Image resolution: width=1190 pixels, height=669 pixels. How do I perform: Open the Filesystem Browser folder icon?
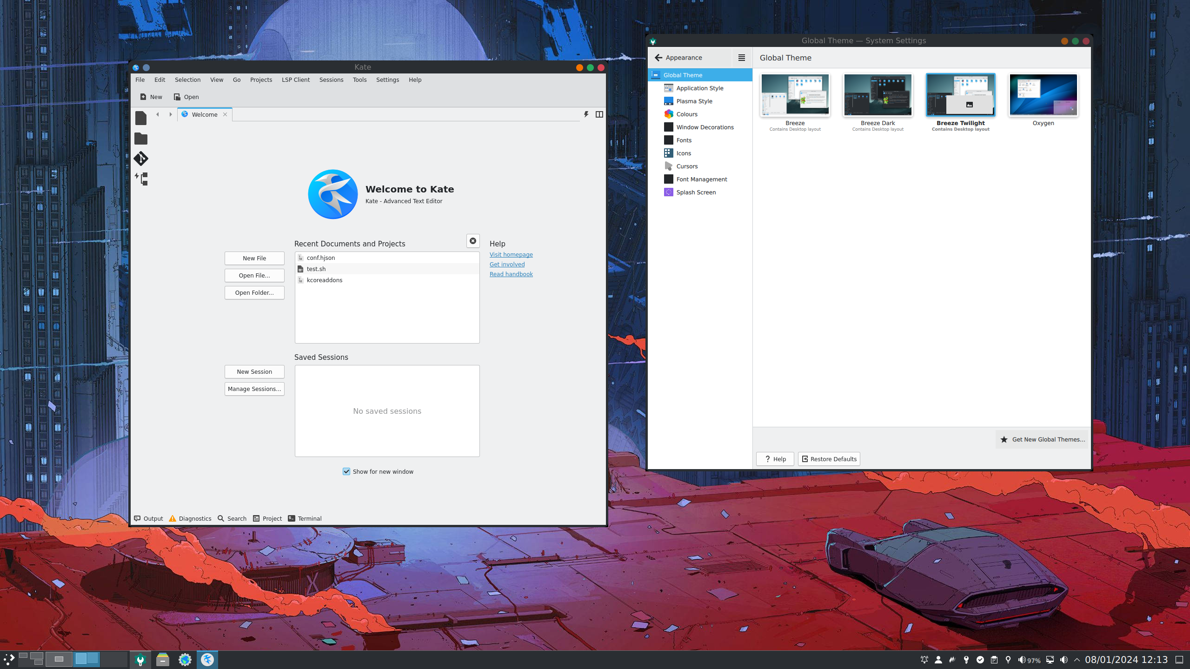coord(140,139)
